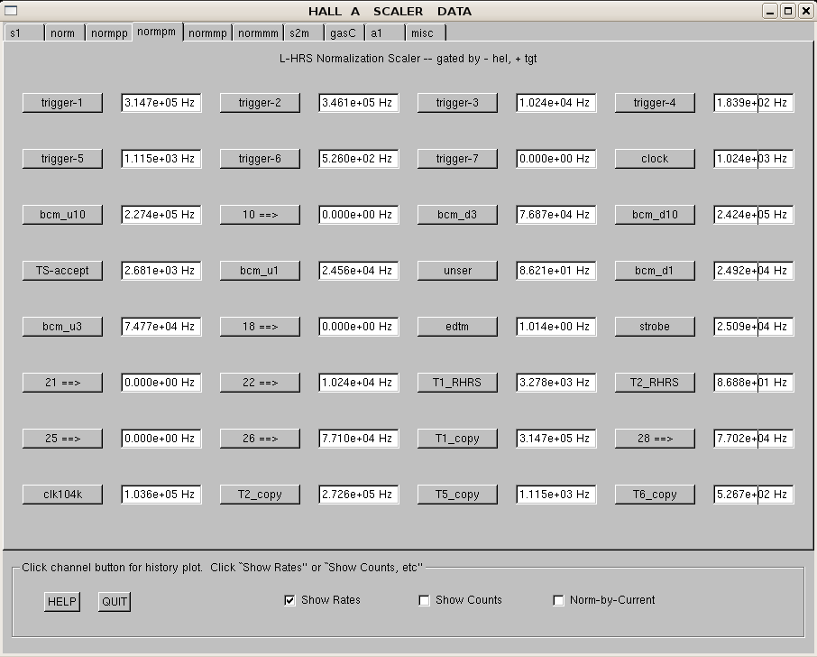Viewport: 817px width, 657px height.
Task: Open the bcm_d3 channel history
Action: click(457, 215)
